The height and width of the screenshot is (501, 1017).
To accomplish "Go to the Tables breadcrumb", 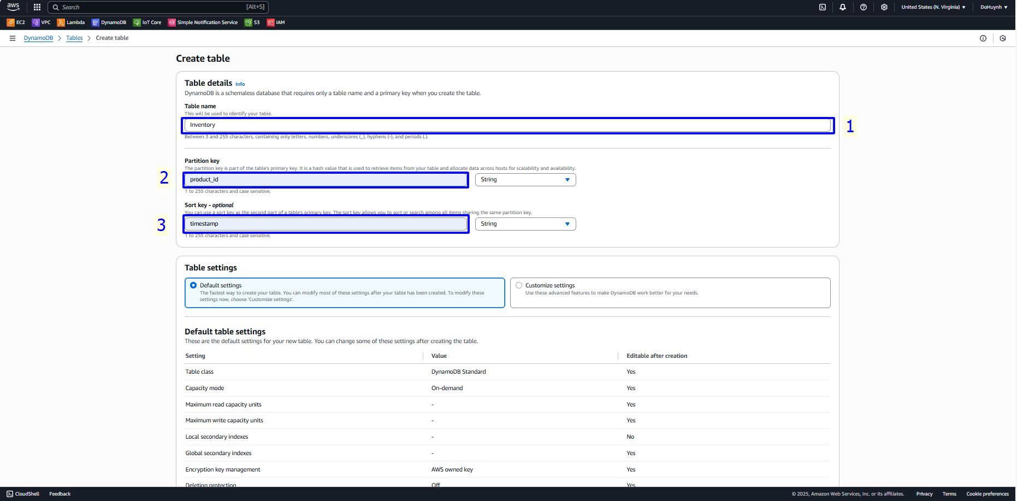I will [x=74, y=38].
